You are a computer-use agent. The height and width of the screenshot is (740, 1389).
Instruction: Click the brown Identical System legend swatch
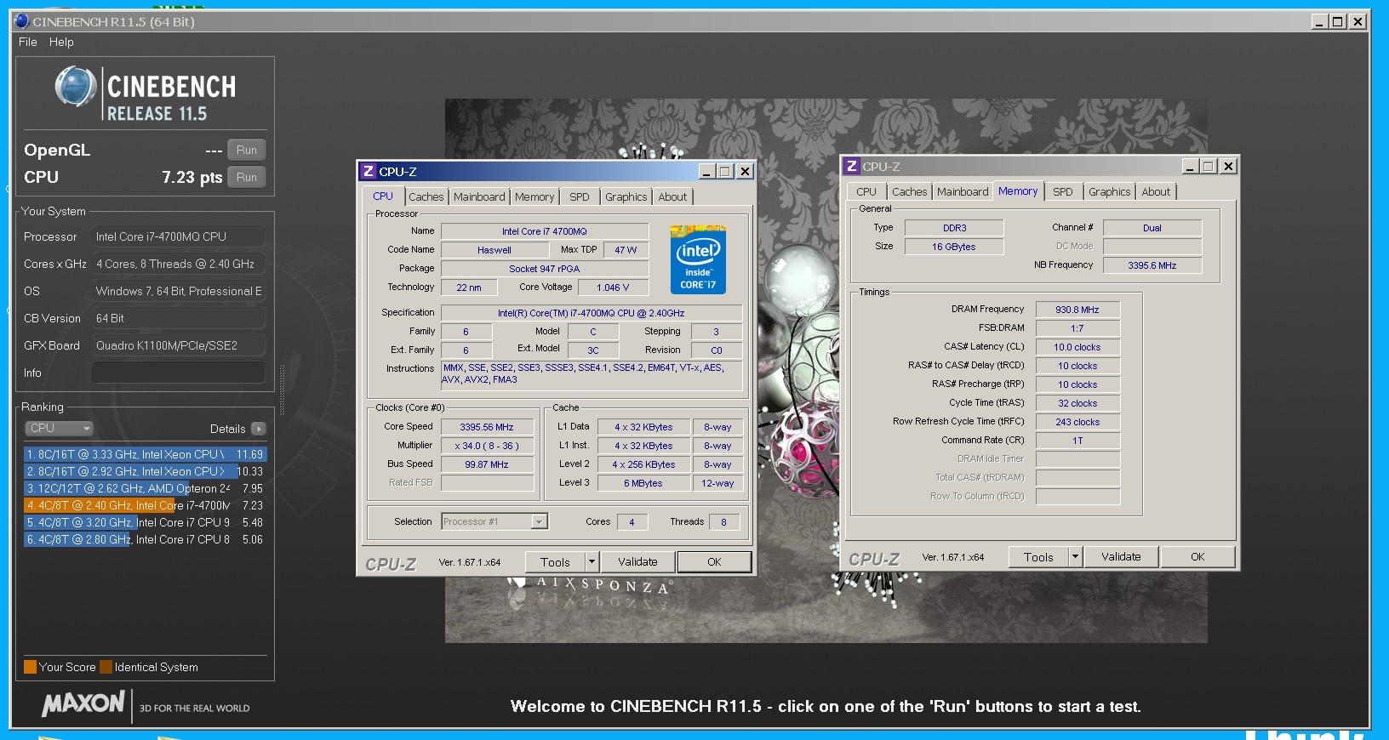pyautogui.click(x=106, y=667)
